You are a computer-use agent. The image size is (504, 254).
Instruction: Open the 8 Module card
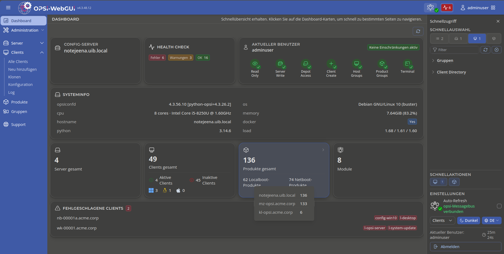(x=378, y=170)
